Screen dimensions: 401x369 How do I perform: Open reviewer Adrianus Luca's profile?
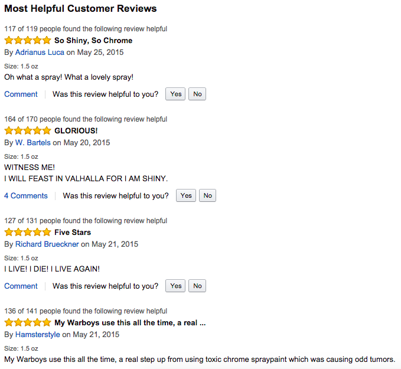point(40,53)
